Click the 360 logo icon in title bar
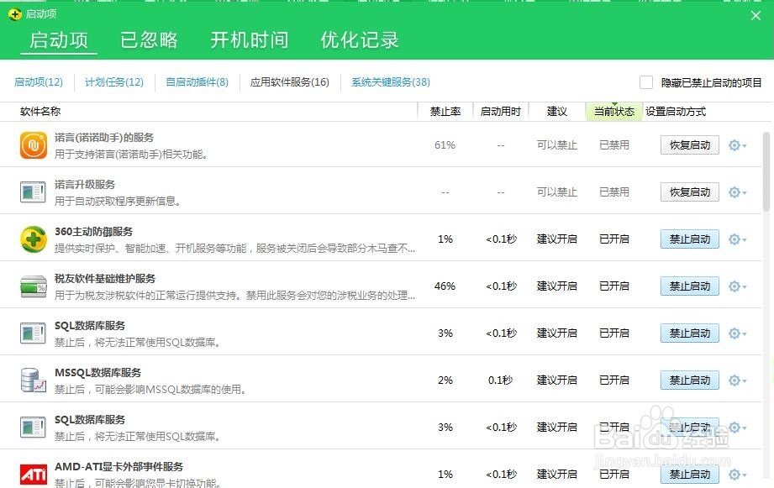The height and width of the screenshot is (488, 774). (x=15, y=14)
